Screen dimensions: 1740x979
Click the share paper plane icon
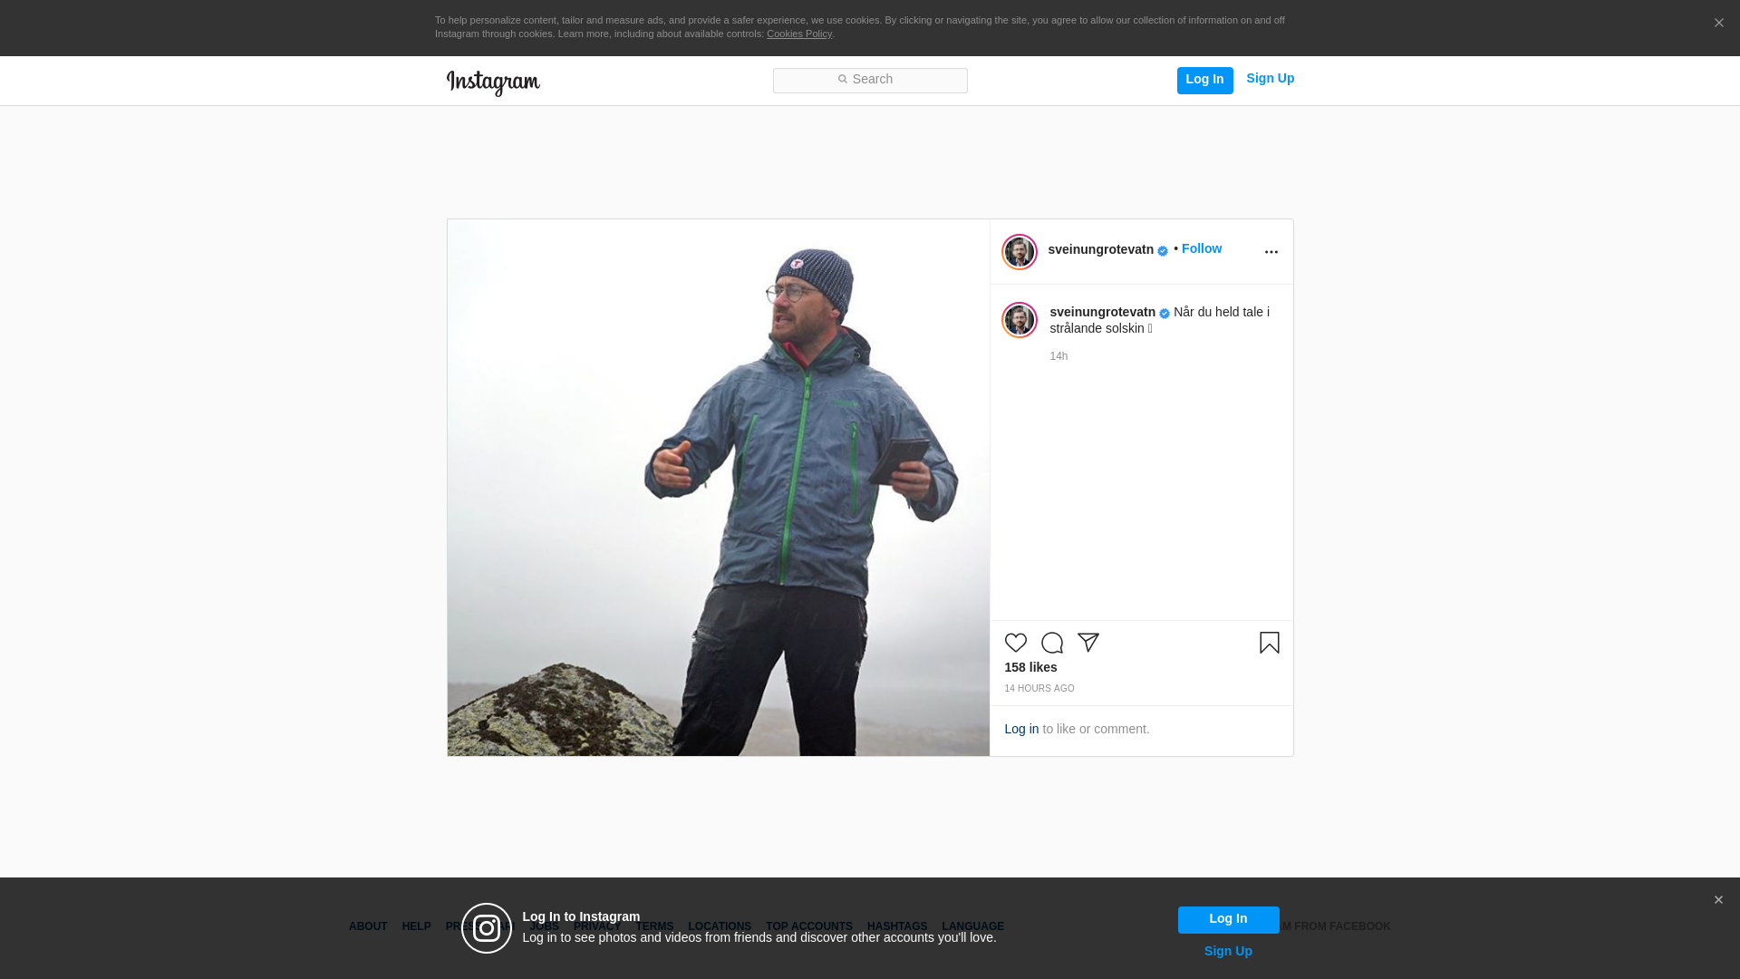click(x=1087, y=643)
